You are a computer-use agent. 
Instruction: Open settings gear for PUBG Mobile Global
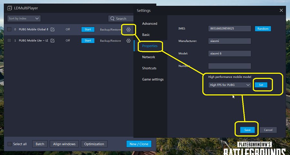point(128,30)
